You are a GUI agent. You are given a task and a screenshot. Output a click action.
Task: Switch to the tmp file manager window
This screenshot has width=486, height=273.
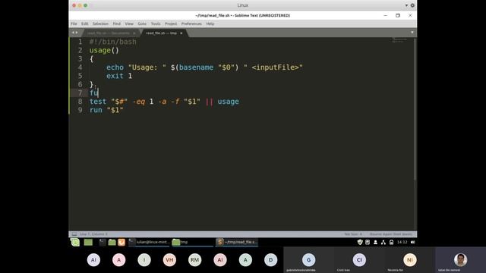192,242
